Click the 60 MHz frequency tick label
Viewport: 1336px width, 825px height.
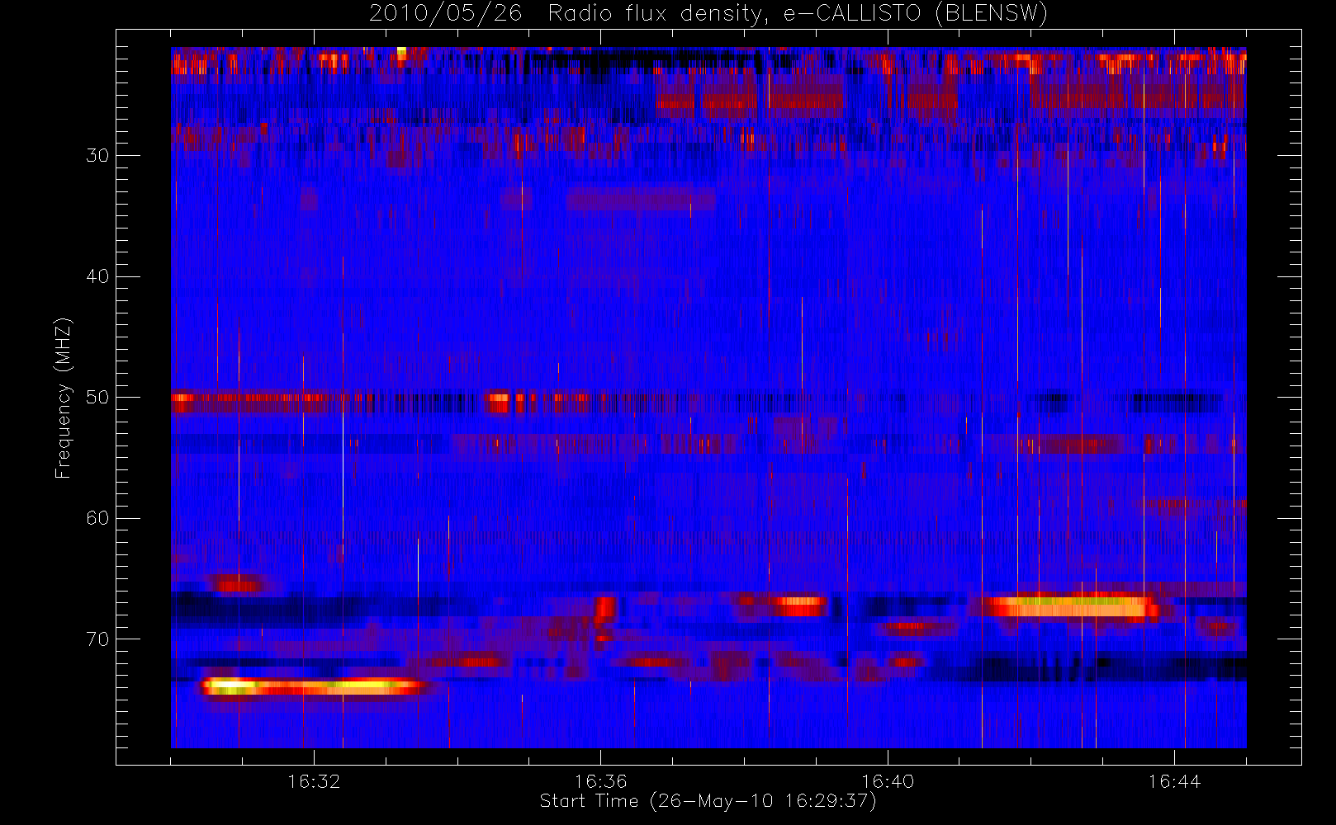tap(97, 517)
